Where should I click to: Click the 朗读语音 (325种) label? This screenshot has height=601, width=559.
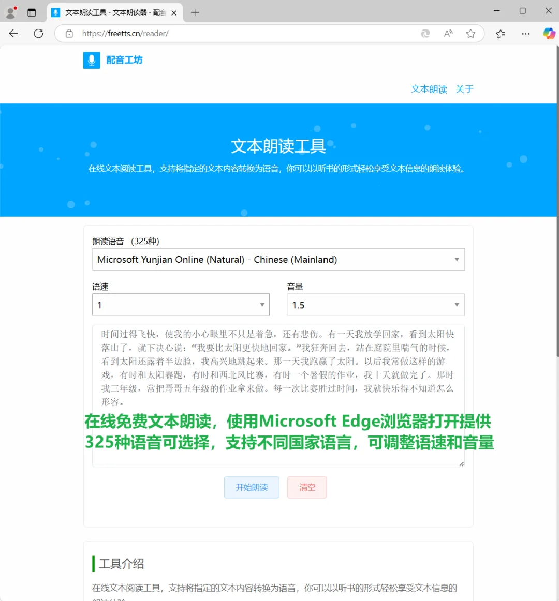[125, 241]
